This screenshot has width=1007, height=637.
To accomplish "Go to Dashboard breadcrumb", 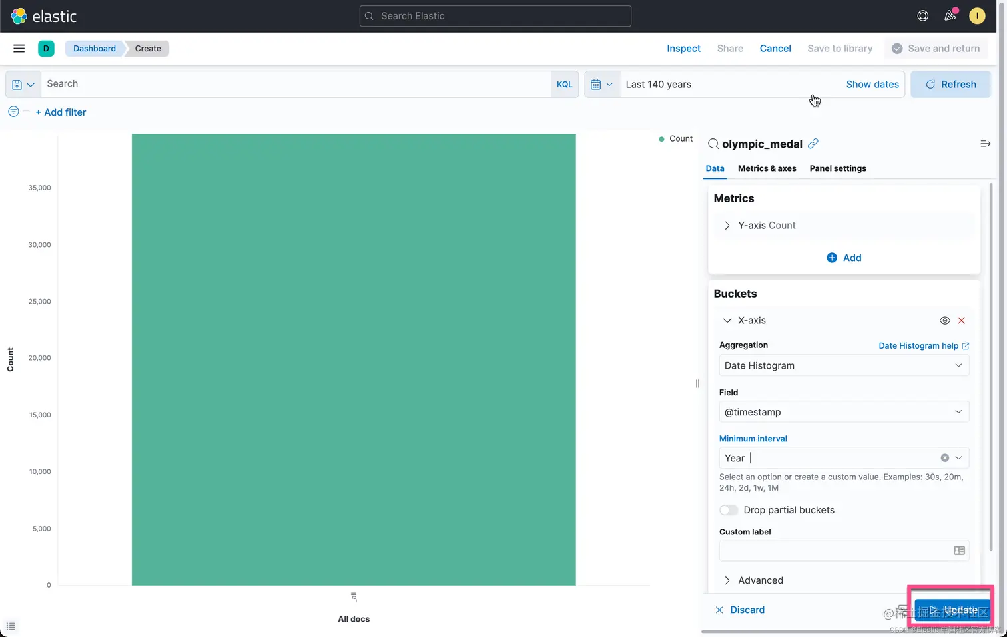I will coord(95,48).
